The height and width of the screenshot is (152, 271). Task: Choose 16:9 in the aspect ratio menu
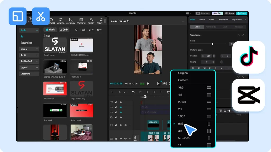pos(193,88)
